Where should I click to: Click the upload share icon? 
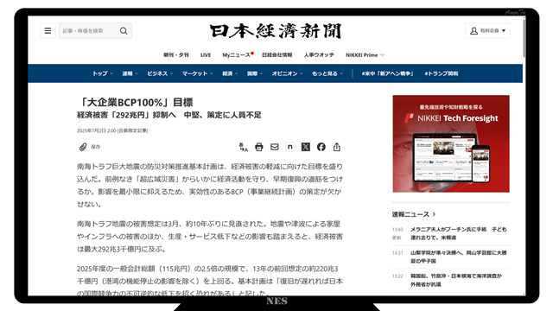[x=337, y=147]
